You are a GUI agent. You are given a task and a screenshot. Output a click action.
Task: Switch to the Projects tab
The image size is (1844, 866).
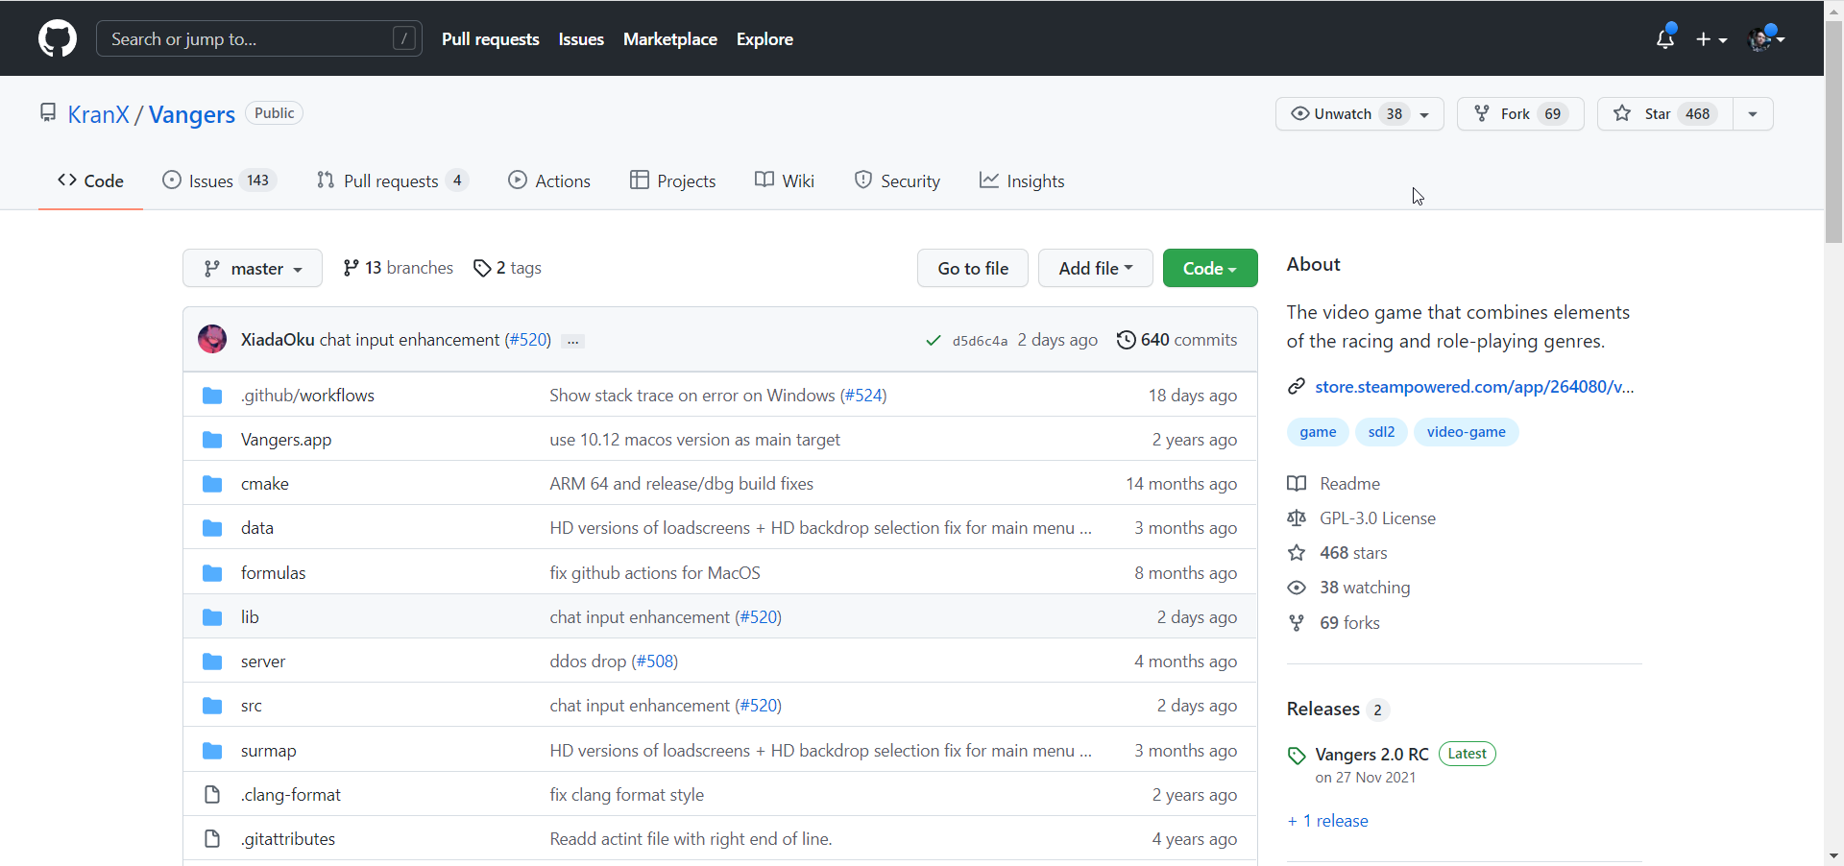[672, 180]
